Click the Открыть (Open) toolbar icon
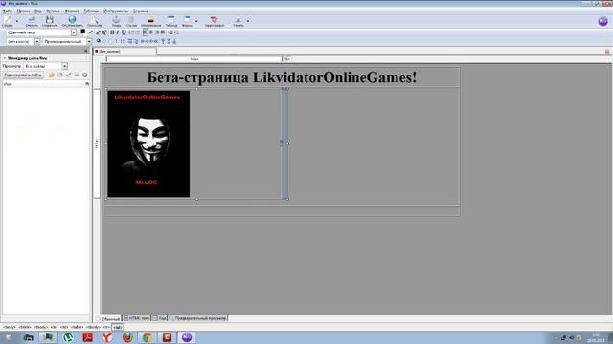This screenshot has height=344, width=613. [x=32, y=21]
